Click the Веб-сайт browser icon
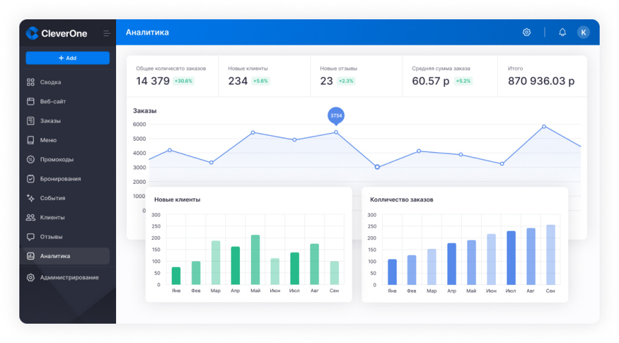Image resolution: width=619 pixels, height=343 pixels. 31,101
